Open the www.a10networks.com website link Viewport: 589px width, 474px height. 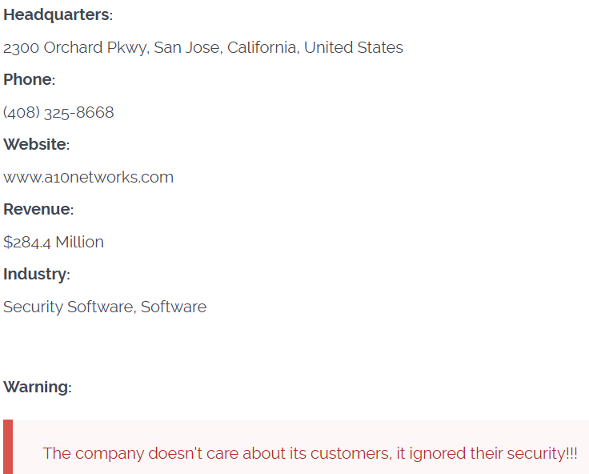point(88,178)
